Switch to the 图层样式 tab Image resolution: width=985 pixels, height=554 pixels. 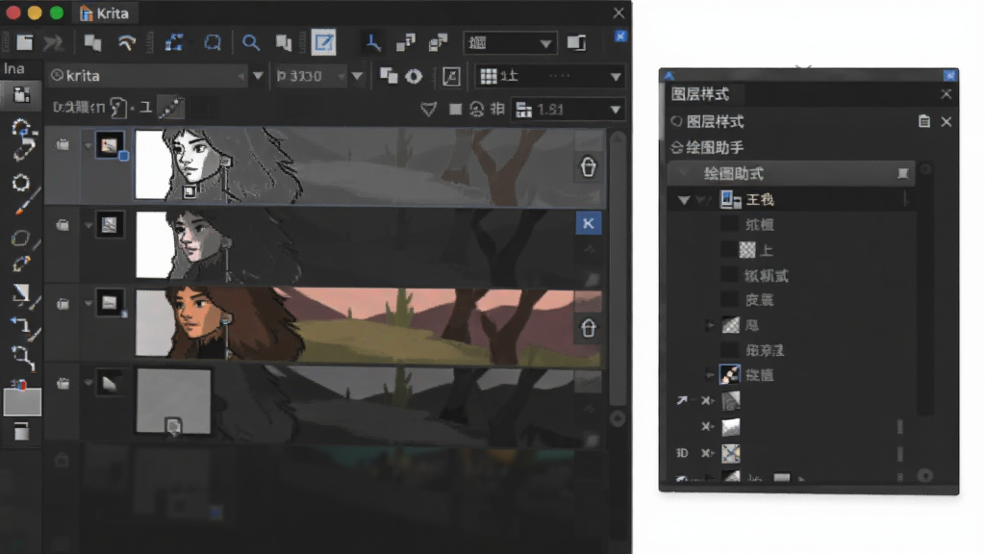click(x=700, y=94)
